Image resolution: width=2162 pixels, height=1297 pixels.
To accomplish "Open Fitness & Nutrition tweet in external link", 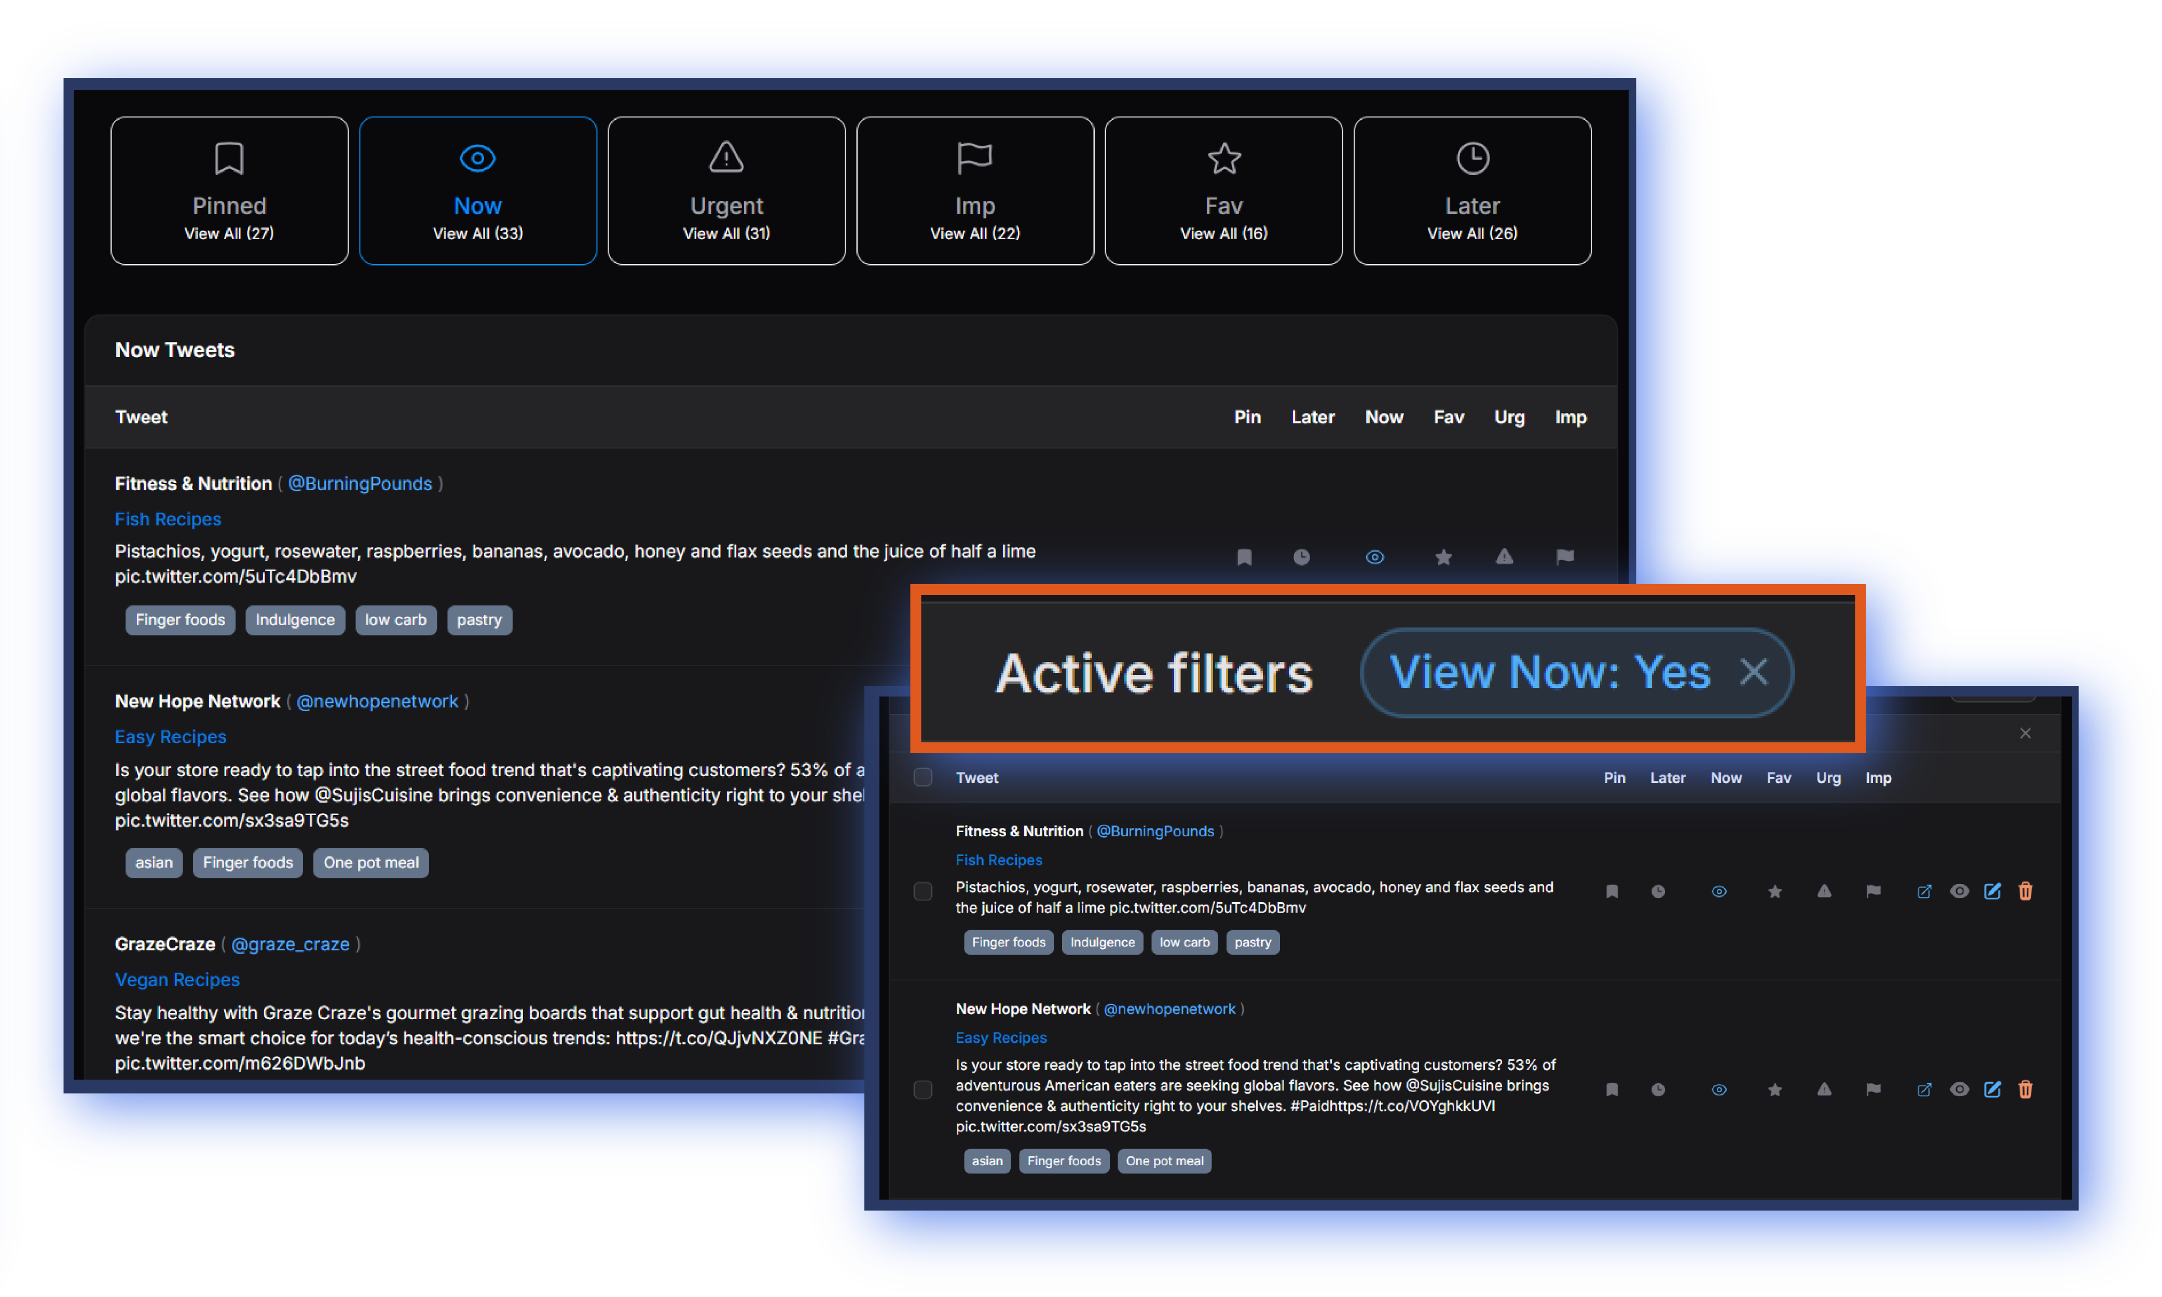I will (1924, 891).
